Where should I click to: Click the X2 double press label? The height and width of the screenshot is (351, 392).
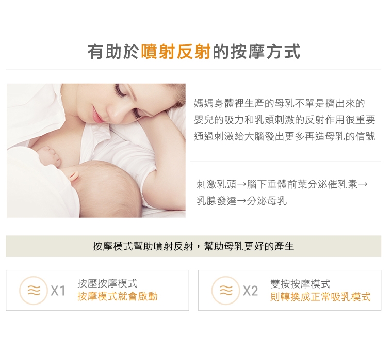pyautogui.click(x=250, y=291)
